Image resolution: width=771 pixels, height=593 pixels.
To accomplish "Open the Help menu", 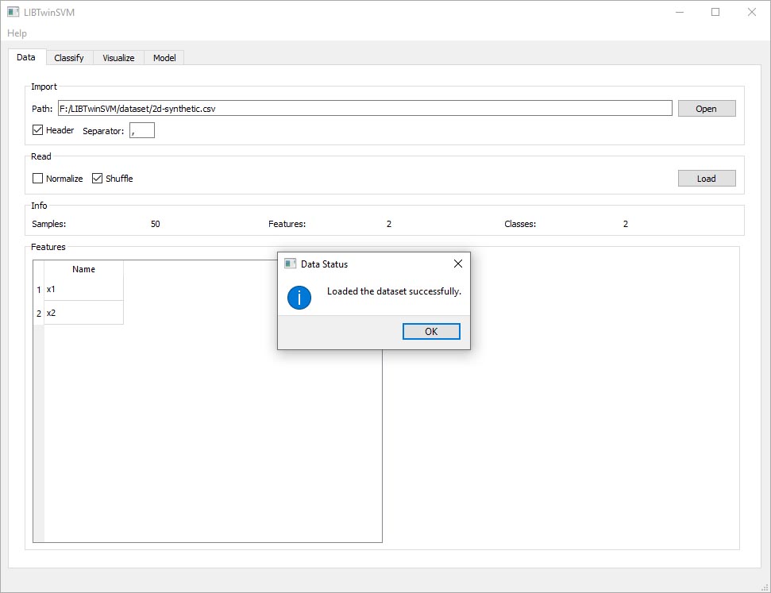I will click(x=17, y=33).
